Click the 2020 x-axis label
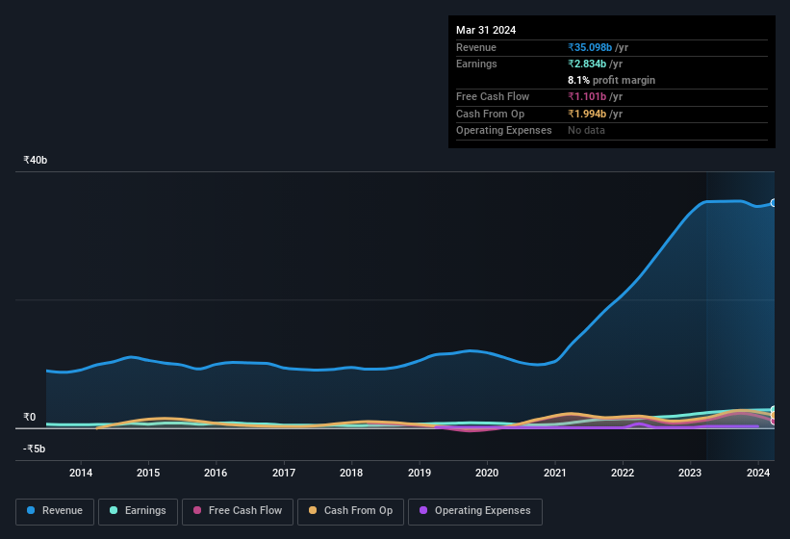This screenshot has width=790, height=539. [x=487, y=473]
